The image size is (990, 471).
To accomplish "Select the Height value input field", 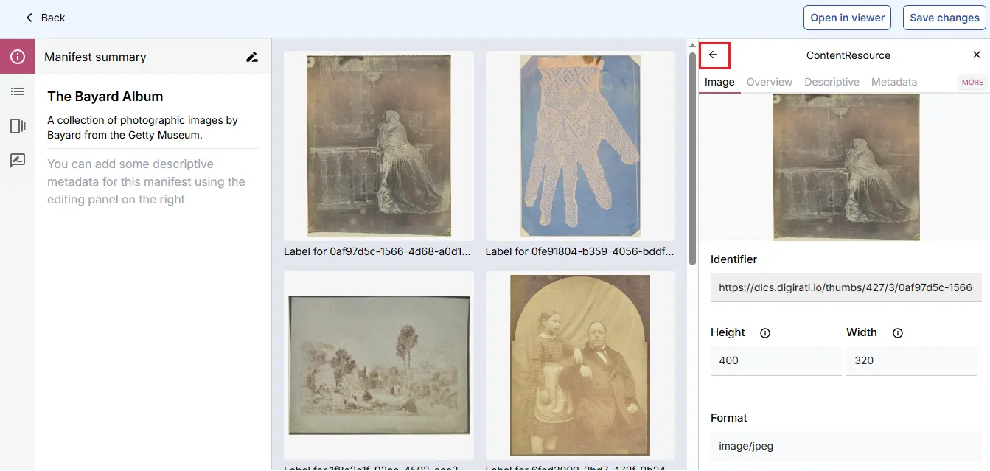I will [x=775, y=360].
